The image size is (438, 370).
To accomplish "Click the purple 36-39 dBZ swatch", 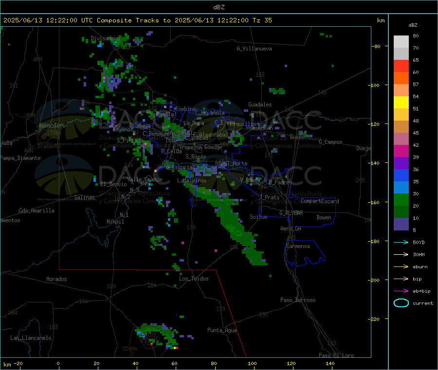I will click(x=401, y=163).
